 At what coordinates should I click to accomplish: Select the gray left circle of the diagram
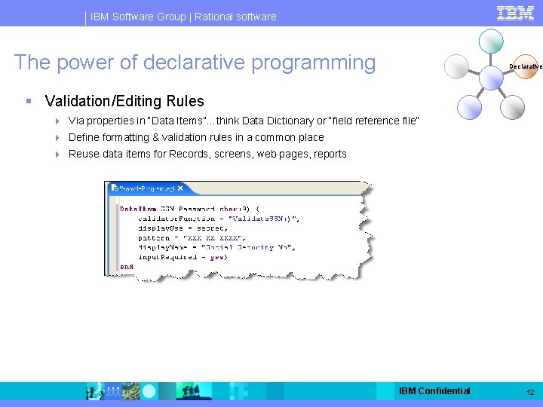pyautogui.click(x=456, y=66)
